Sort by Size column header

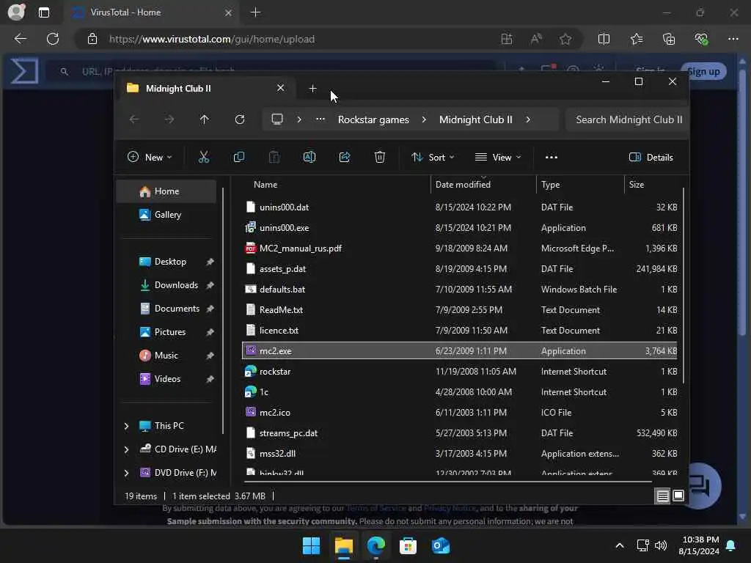[x=652, y=184]
